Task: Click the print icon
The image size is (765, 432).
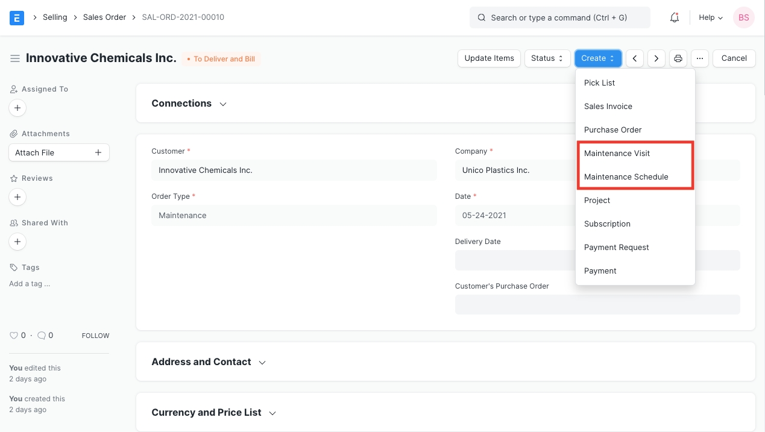Action: click(x=678, y=58)
